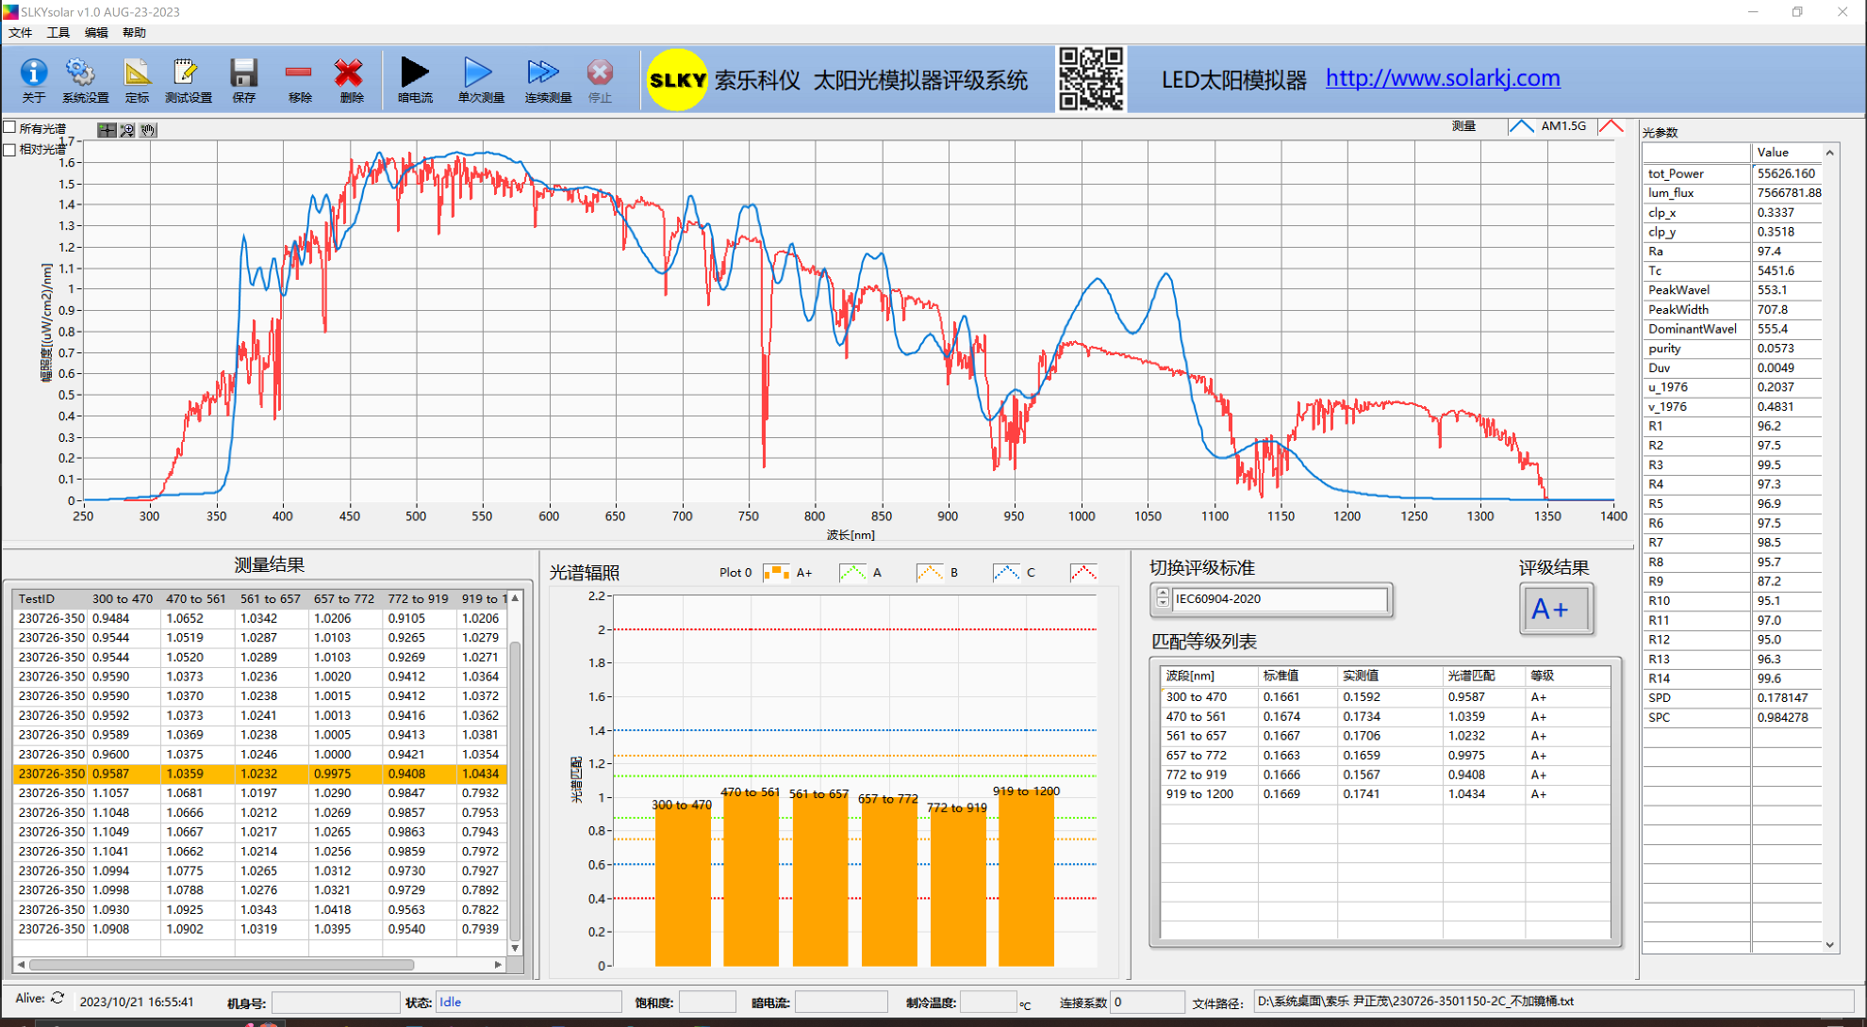Visit the http://www.solarkj.com link

[x=1443, y=78]
